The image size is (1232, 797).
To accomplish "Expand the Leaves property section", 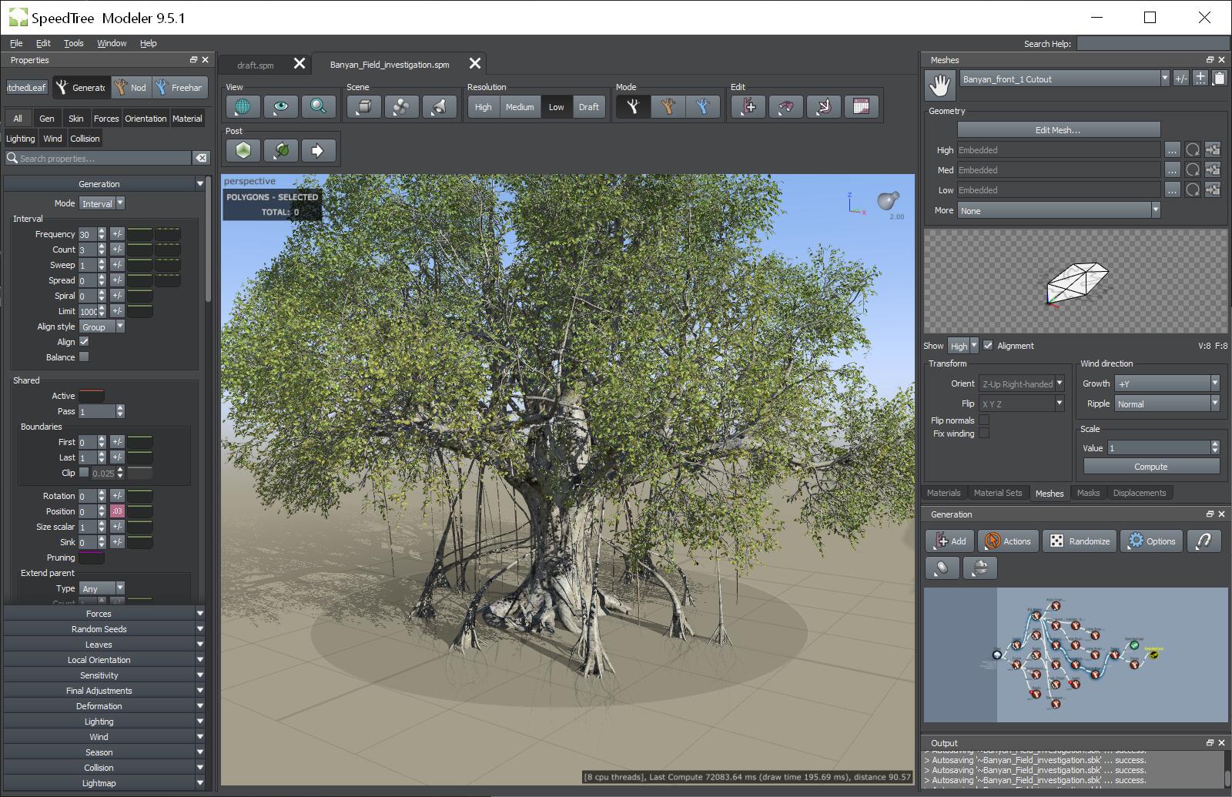I will 104,645.
